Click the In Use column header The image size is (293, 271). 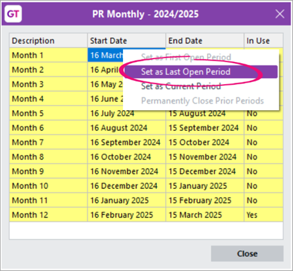click(x=264, y=40)
